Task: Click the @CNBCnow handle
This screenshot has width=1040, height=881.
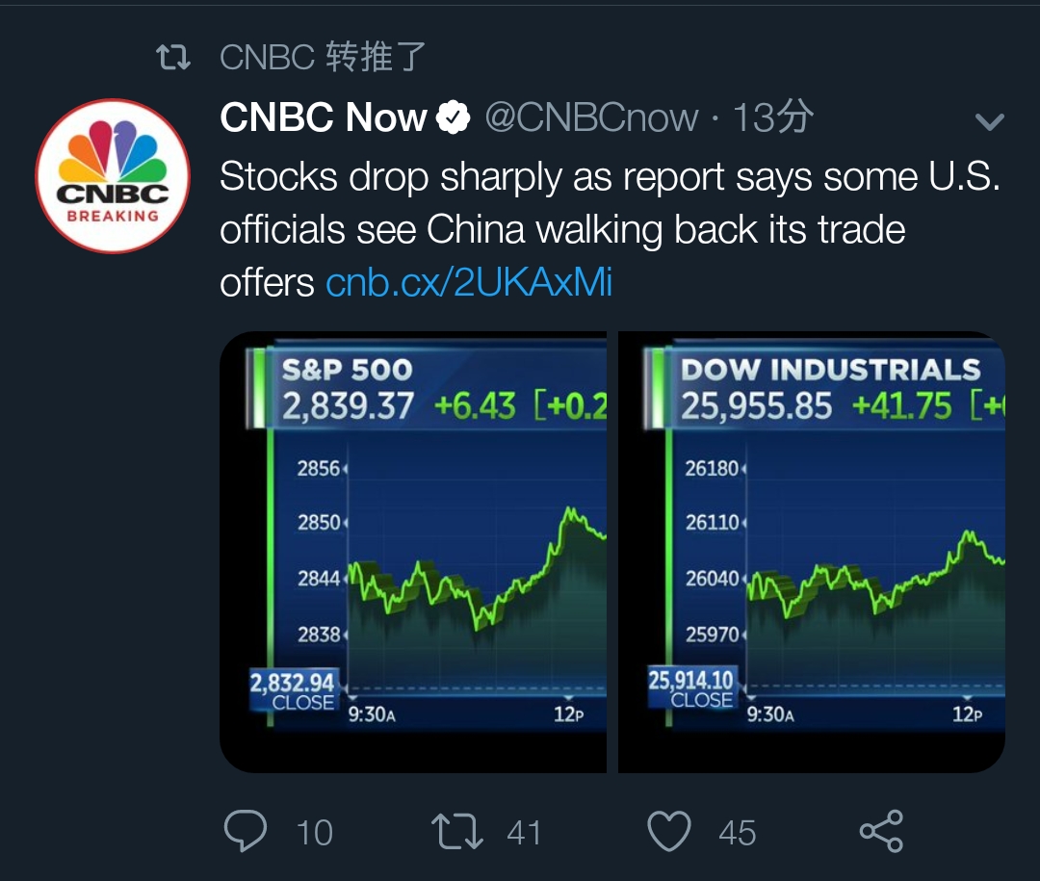Action: coord(591,118)
